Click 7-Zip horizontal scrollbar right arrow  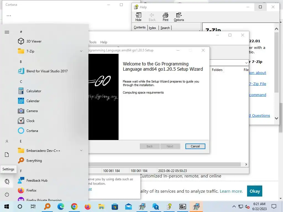[x=246, y=165]
